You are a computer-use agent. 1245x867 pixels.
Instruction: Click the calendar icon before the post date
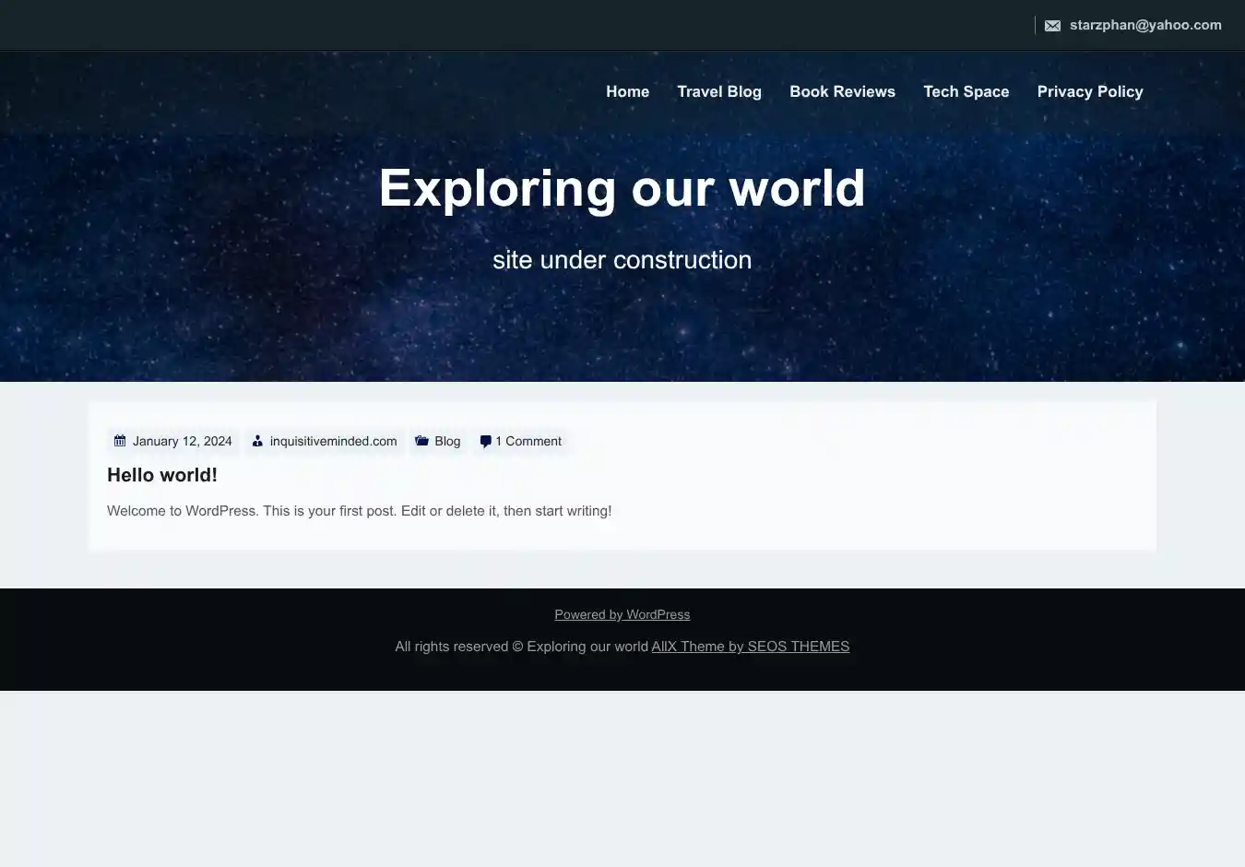(120, 441)
